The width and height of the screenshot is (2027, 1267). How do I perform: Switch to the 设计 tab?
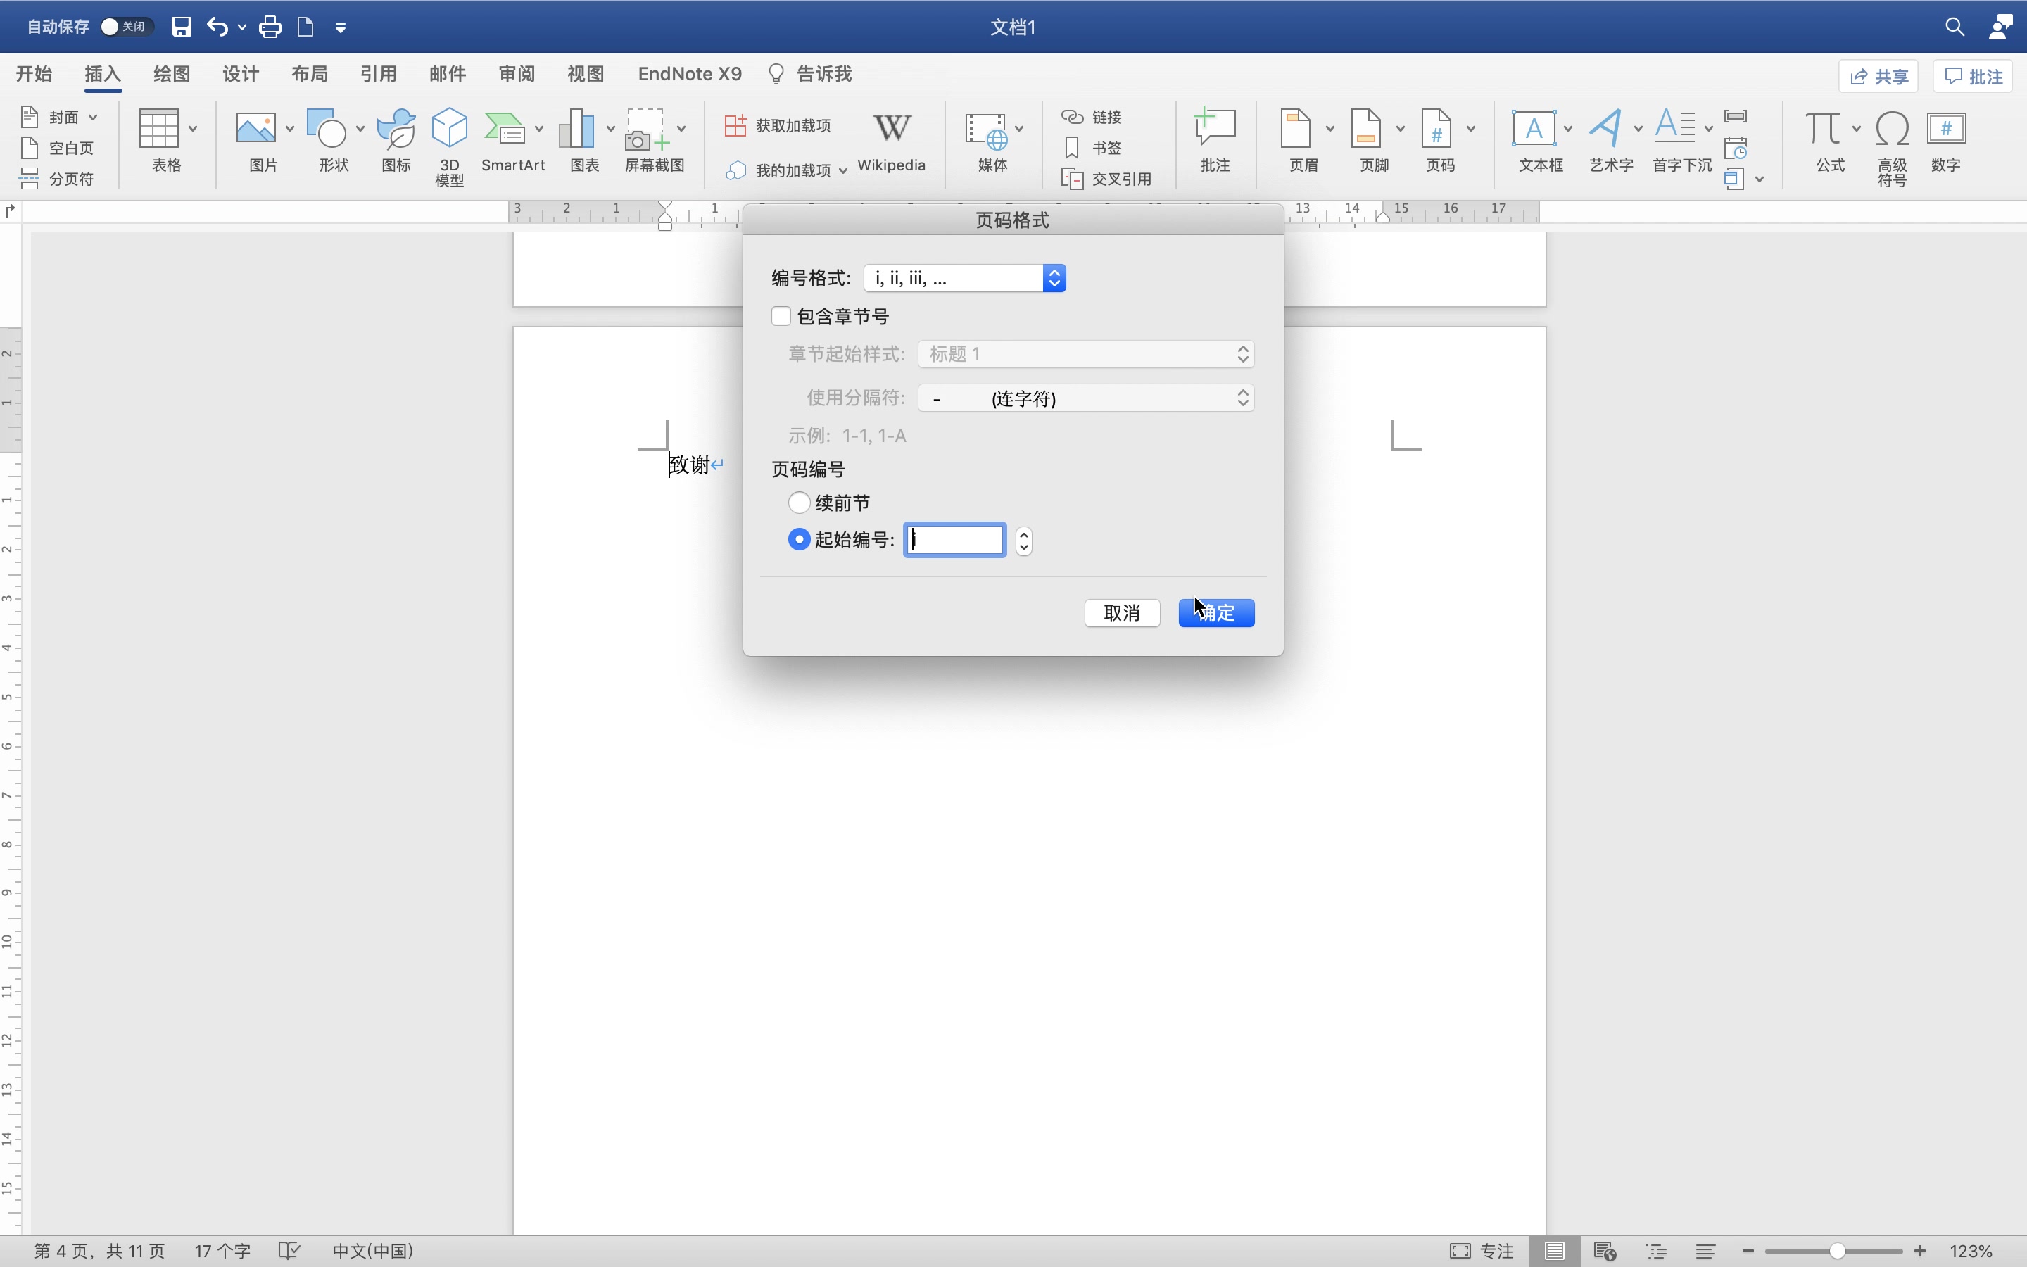point(241,74)
